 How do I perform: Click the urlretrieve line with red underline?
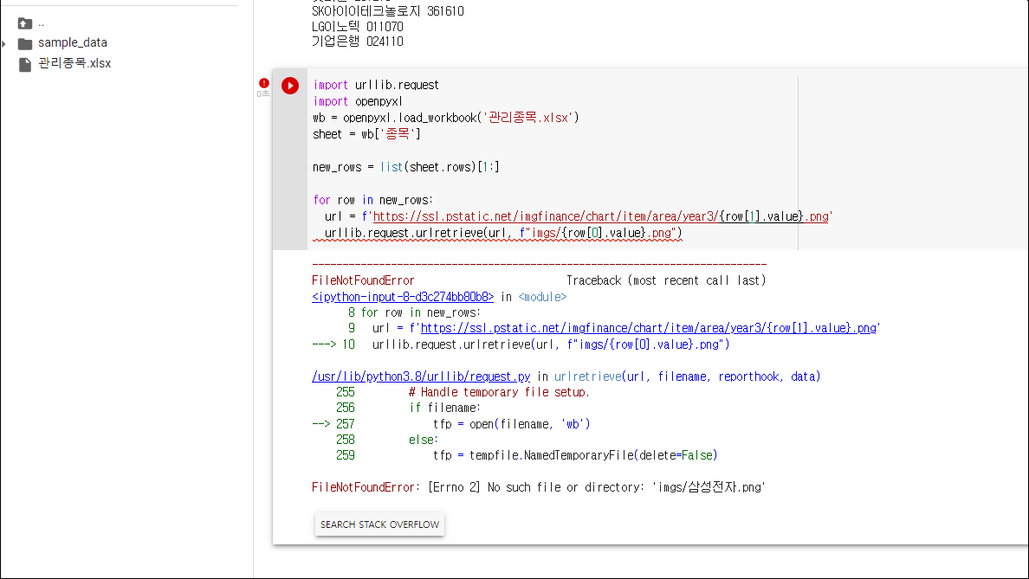click(503, 233)
